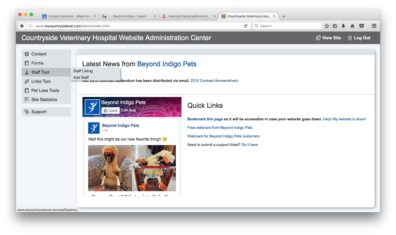The width and height of the screenshot is (396, 235).
Task: Click the shopping cart duck photo
Action: (154, 168)
